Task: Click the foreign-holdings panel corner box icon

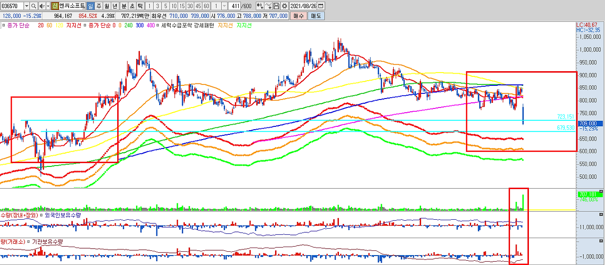Action: pyautogui.click(x=601, y=214)
